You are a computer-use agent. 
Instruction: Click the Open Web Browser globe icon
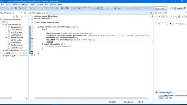click(115, 8)
